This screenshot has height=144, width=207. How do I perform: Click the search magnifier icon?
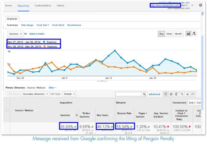pyautogui.click(x=145, y=94)
